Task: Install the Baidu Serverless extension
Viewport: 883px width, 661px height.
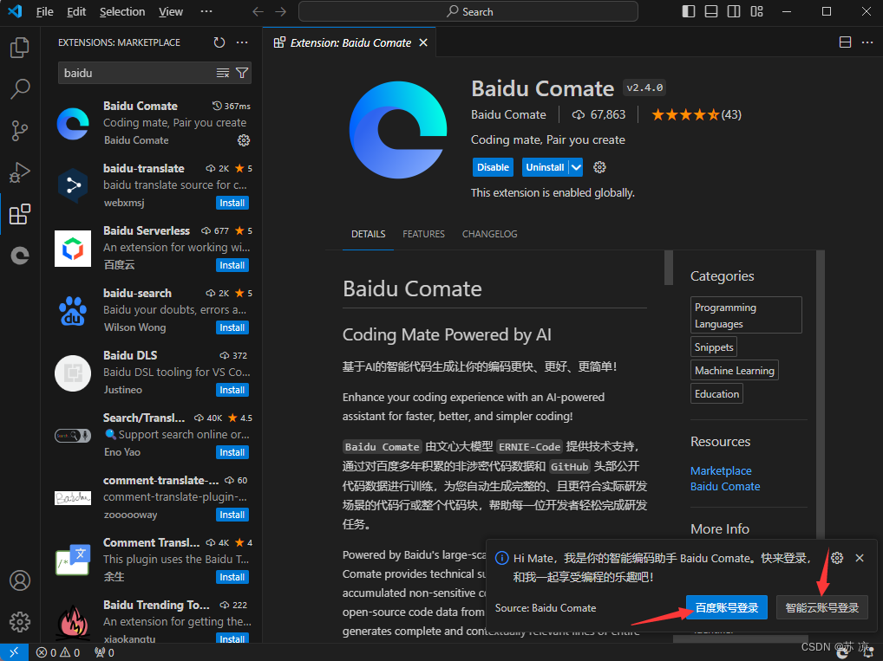Action: 232,265
